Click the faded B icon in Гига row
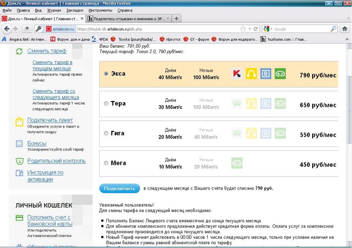 [x=266, y=133]
